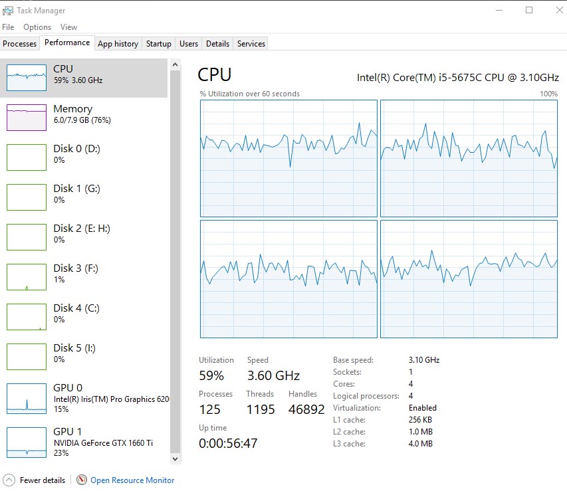
Task: Select Disk 3 (F:) graph thumbnail
Action: click(x=27, y=277)
